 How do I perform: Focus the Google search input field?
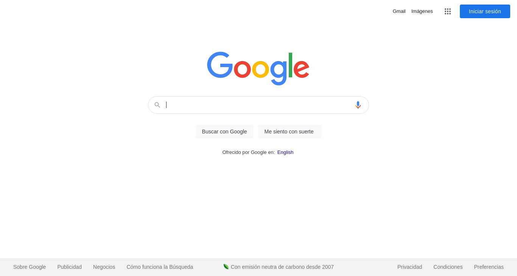259,105
